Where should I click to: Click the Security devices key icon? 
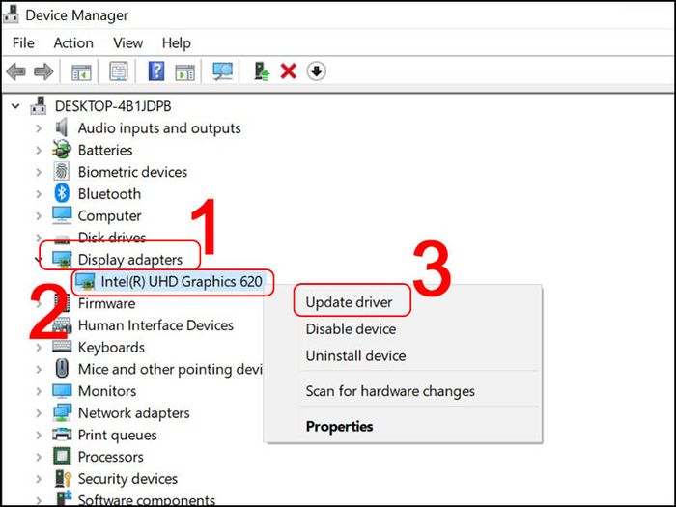click(x=63, y=478)
